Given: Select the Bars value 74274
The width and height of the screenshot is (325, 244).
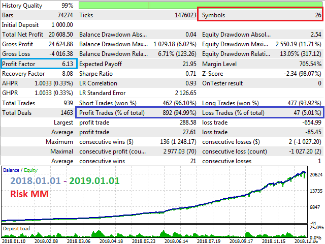Looking at the screenshot, I should (x=67, y=15).
